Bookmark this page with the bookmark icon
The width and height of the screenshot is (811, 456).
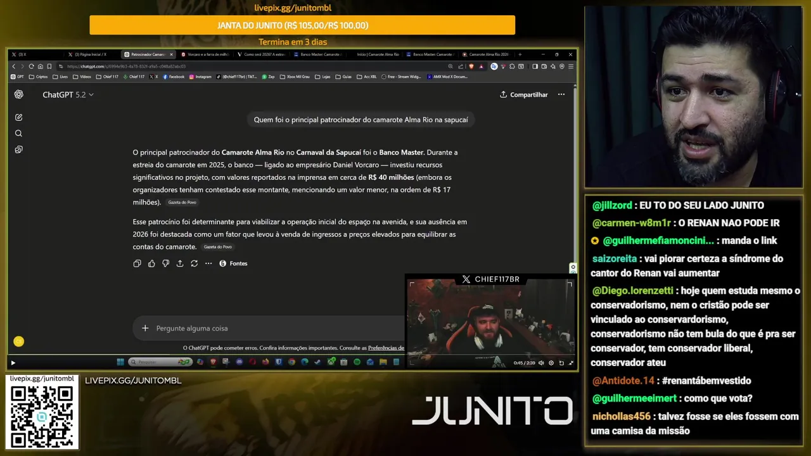coord(49,66)
